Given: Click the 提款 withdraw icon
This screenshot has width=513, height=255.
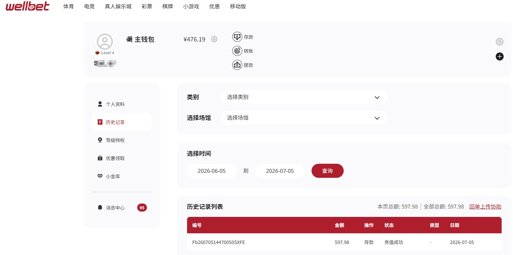Looking at the screenshot, I should (237, 65).
